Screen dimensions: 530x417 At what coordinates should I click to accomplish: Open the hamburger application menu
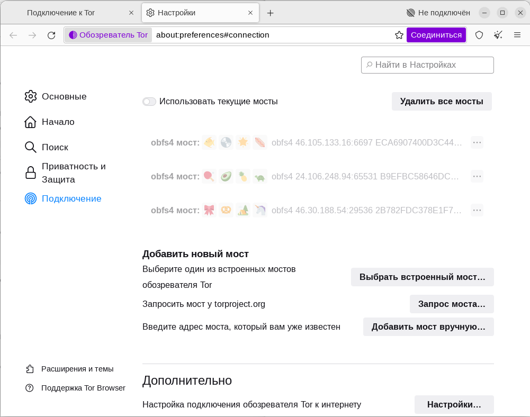(517, 35)
